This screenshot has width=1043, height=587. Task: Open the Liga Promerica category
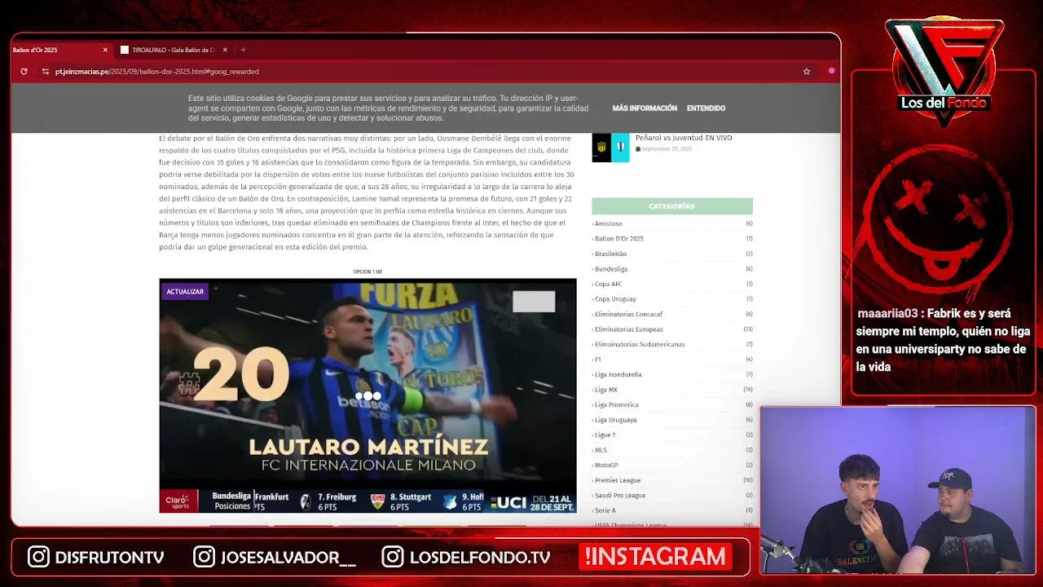click(616, 404)
